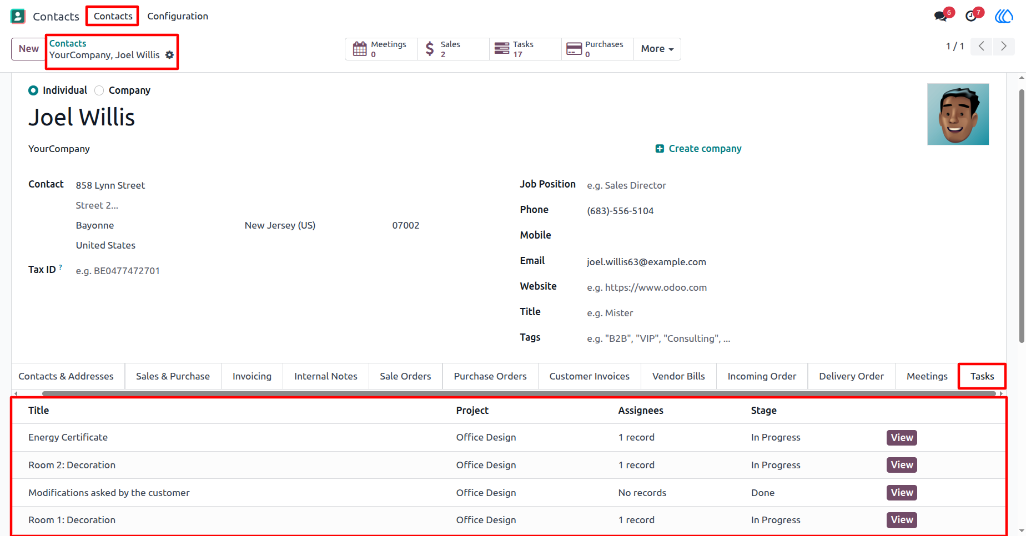Open the Contacts app home icon
Screen dimensions: 1026x536
tap(18, 16)
